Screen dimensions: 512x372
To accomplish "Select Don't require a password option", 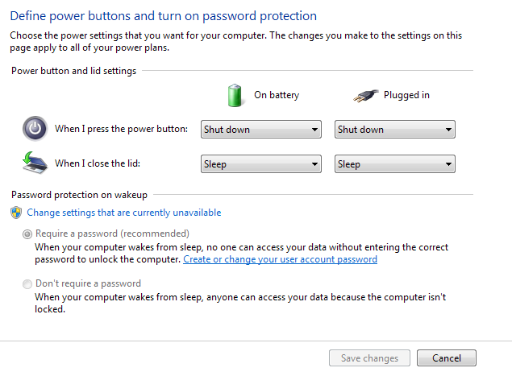I will tap(28, 284).
